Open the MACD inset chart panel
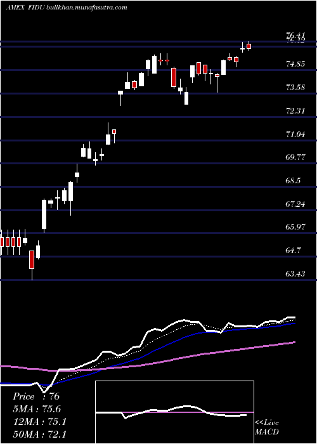 click(174, 412)
